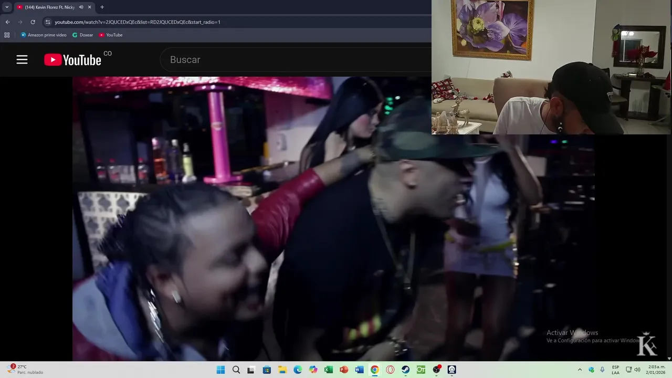
Task: Open Opera browser from taskbar
Action: point(390,370)
